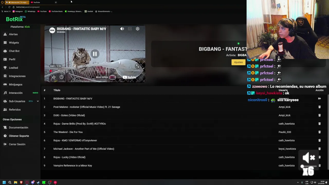Click the song title Post Malone - rockstar
Image resolution: width=329 pixels, height=185 pixels.
point(87,107)
